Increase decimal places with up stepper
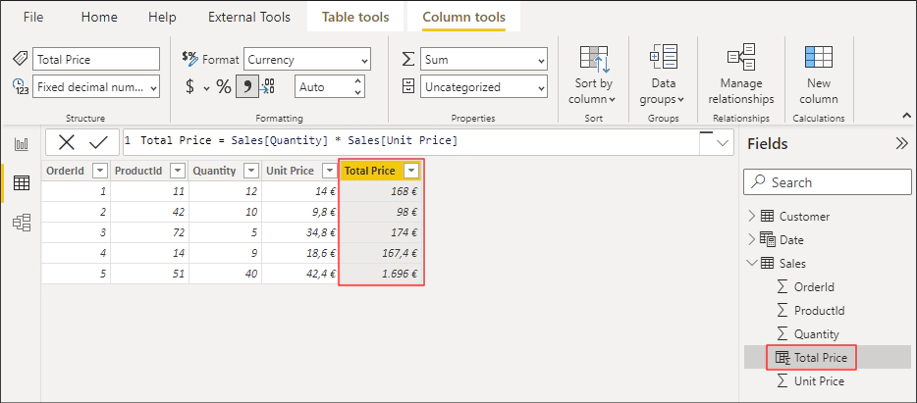The width and height of the screenshot is (917, 403). click(358, 81)
